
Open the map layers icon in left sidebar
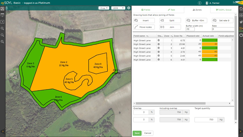tap(2, 9)
